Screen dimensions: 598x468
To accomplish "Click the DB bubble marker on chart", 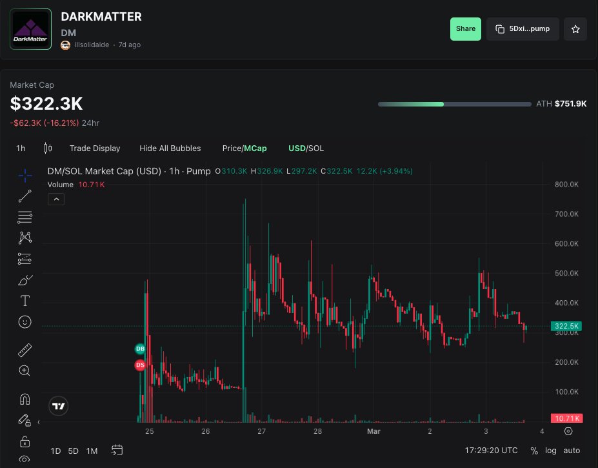I will pos(141,349).
